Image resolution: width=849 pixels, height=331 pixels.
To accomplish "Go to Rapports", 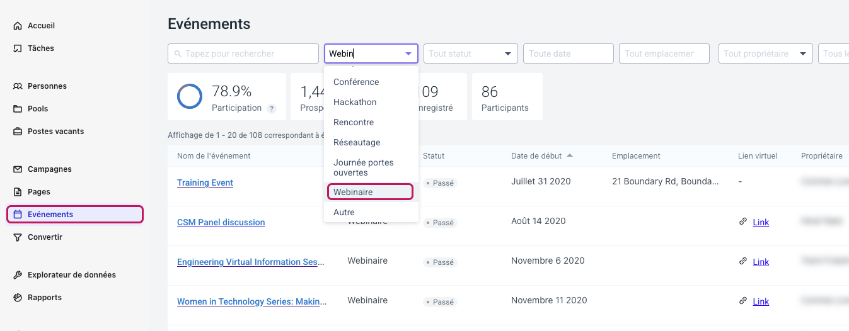I will [x=45, y=298].
